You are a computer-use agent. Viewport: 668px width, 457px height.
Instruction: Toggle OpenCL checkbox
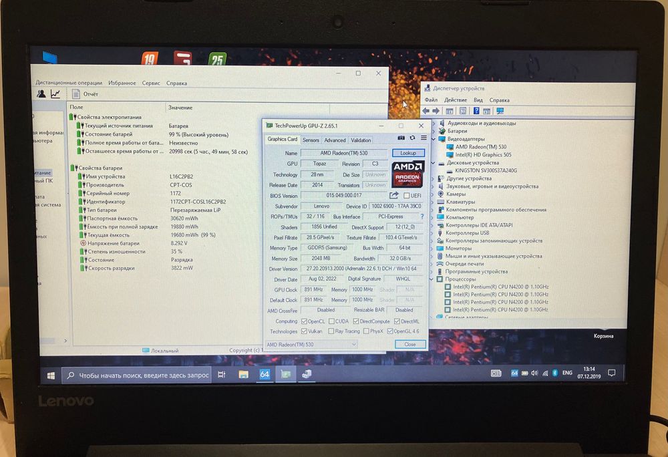pyautogui.click(x=304, y=321)
